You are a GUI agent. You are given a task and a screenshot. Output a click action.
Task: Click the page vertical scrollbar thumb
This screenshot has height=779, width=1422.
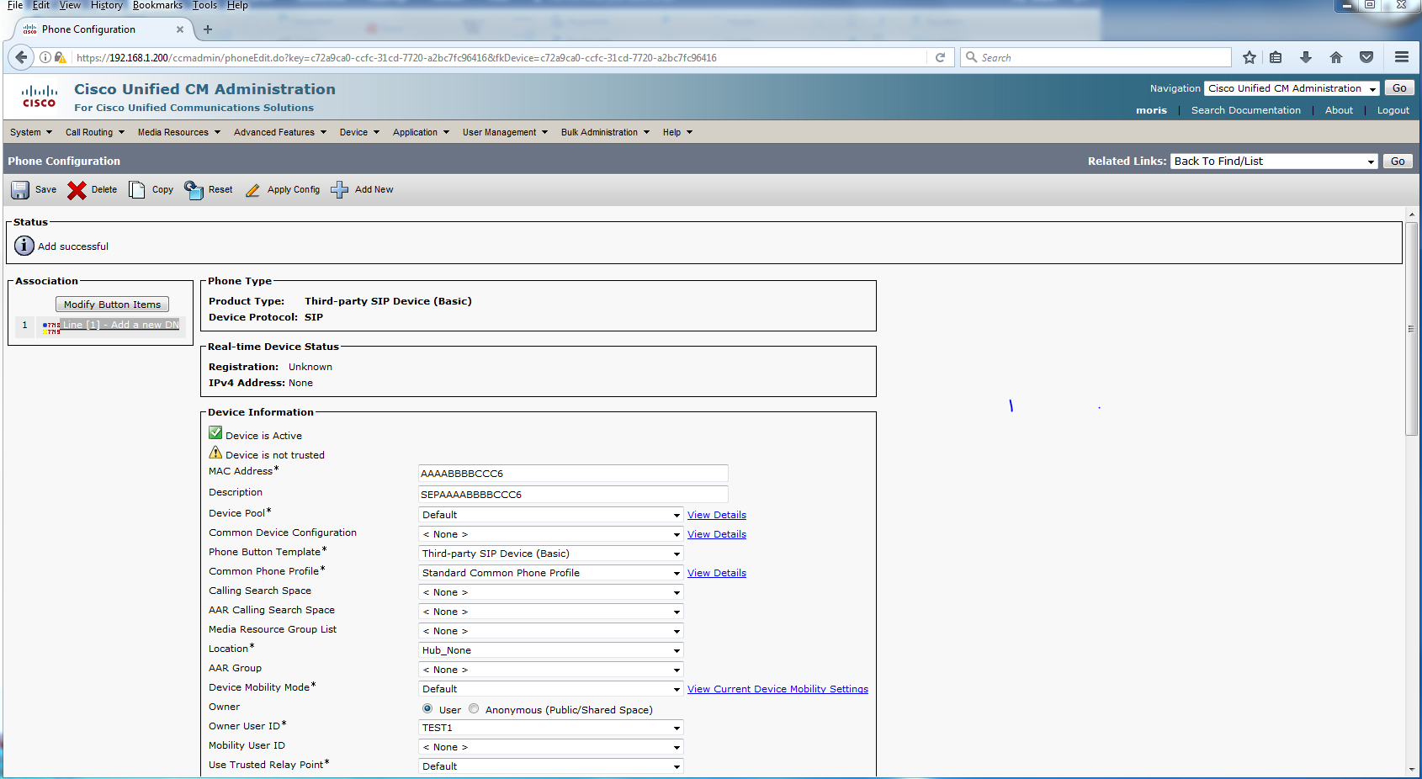tap(1411, 328)
